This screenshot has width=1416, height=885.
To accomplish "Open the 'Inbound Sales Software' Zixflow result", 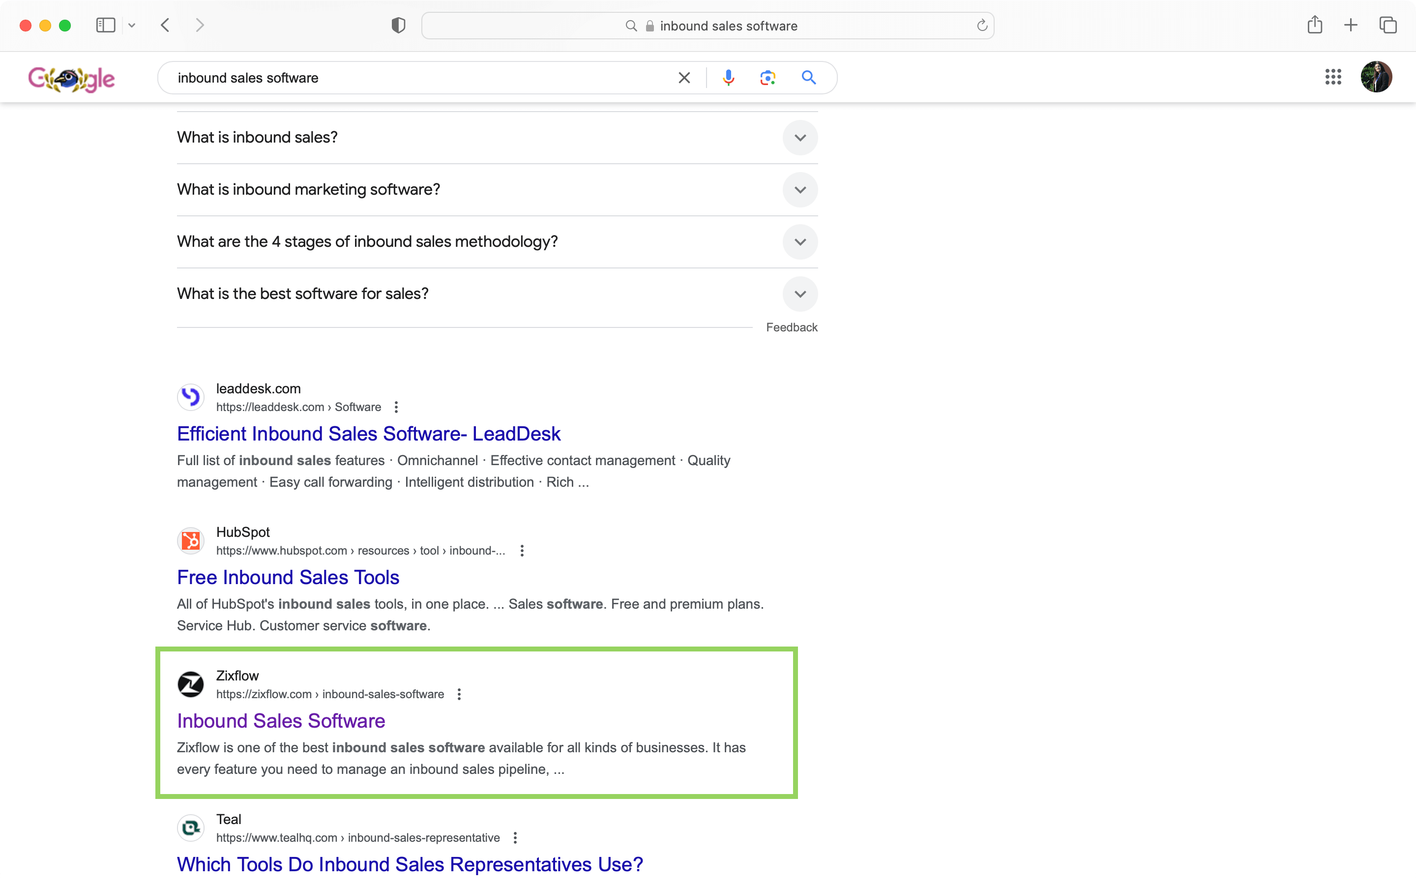I will click(281, 720).
